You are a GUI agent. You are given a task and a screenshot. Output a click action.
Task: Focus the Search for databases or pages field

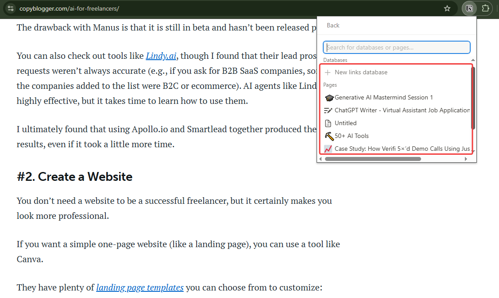pyautogui.click(x=397, y=47)
